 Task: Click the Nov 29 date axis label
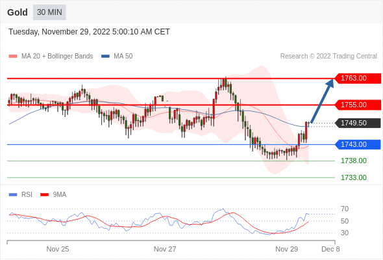(286, 249)
